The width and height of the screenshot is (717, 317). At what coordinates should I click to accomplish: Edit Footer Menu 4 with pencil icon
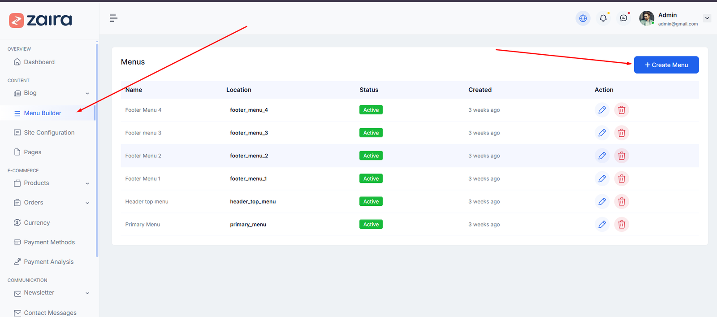click(x=602, y=110)
